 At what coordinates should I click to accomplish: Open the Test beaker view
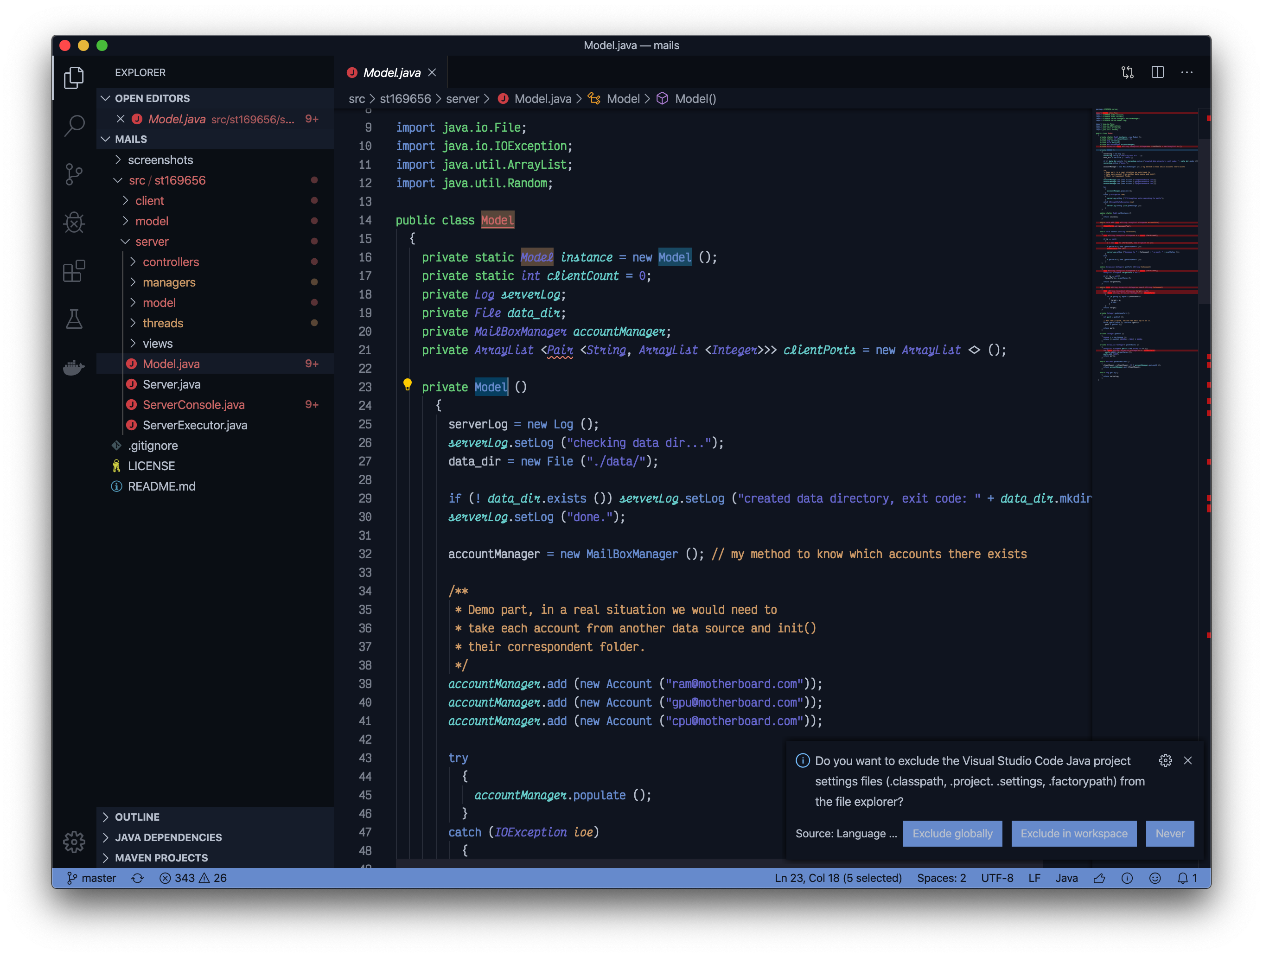tap(74, 319)
